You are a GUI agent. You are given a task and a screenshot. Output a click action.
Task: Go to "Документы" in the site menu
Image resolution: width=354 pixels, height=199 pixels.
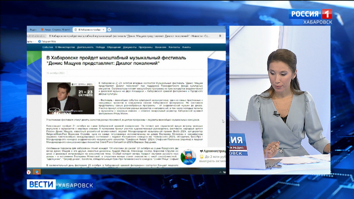(130, 47)
